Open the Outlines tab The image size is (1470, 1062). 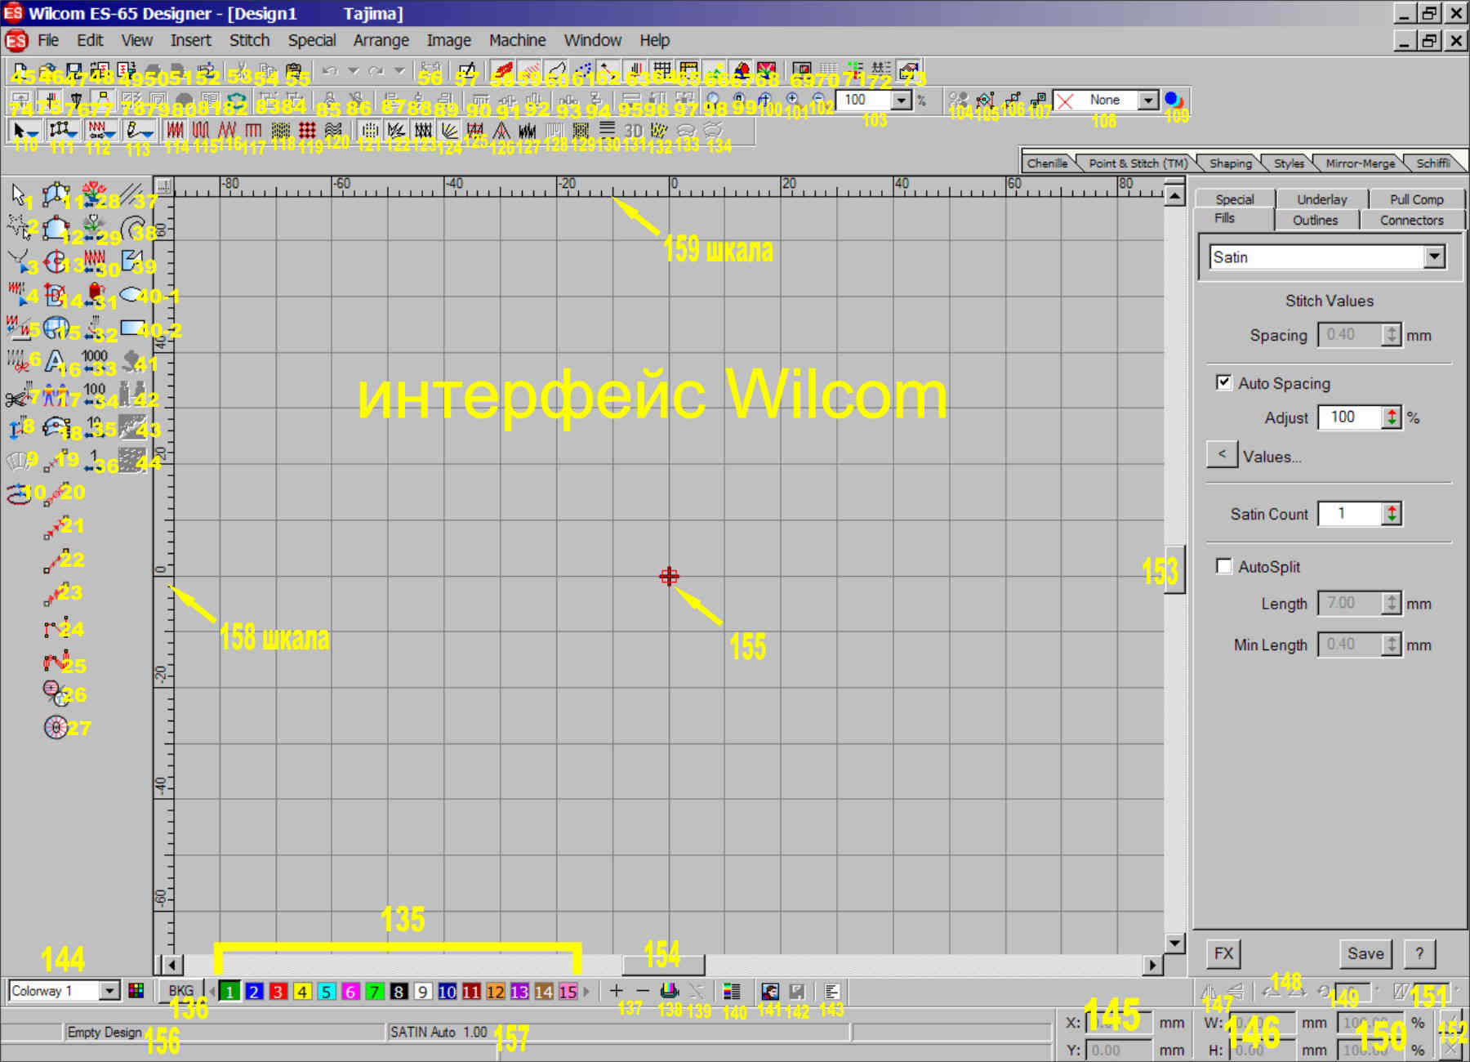click(1315, 220)
